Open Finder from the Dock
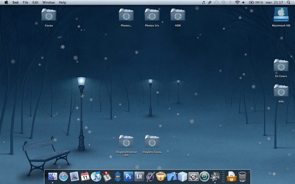The image size is (295, 184). 53,177
